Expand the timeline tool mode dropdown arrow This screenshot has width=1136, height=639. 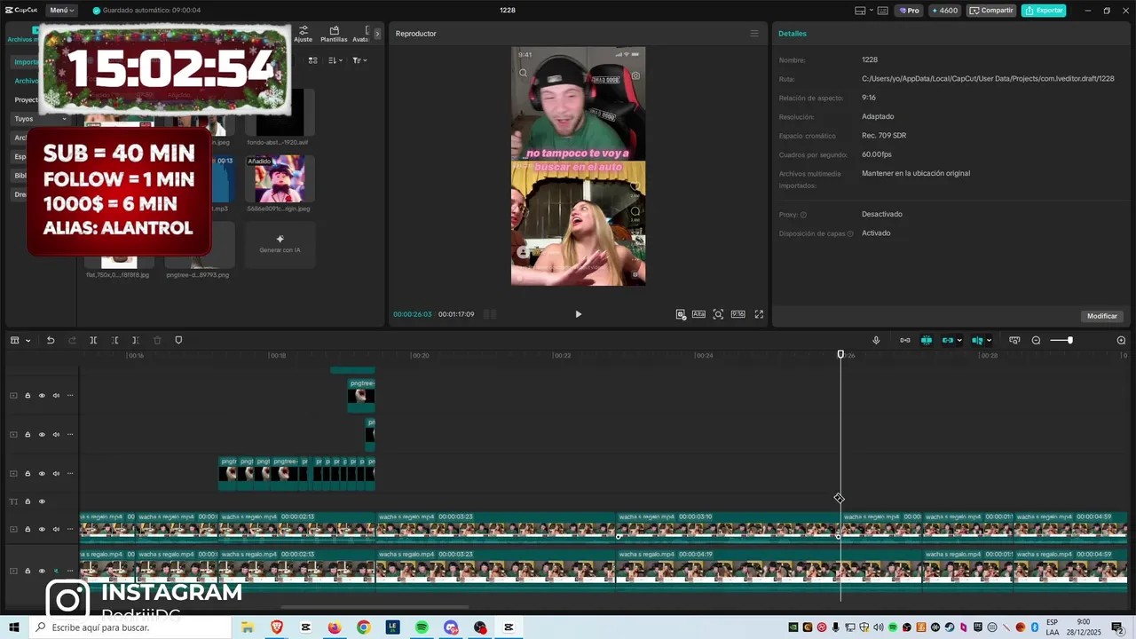click(28, 340)
